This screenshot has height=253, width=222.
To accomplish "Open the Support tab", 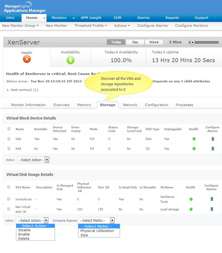I will 201,18.
